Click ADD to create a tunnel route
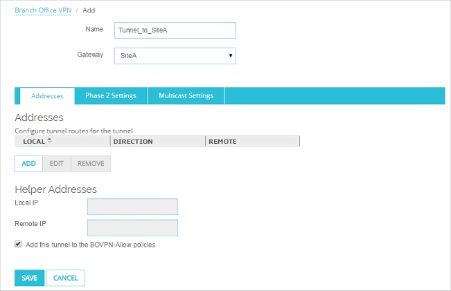The height and width of the screenshot is (291, 451). click(x=28, y=164)
